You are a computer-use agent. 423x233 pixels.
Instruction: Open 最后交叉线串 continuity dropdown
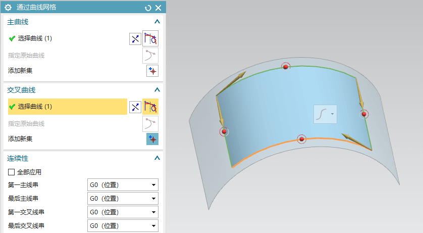point(123,226)
